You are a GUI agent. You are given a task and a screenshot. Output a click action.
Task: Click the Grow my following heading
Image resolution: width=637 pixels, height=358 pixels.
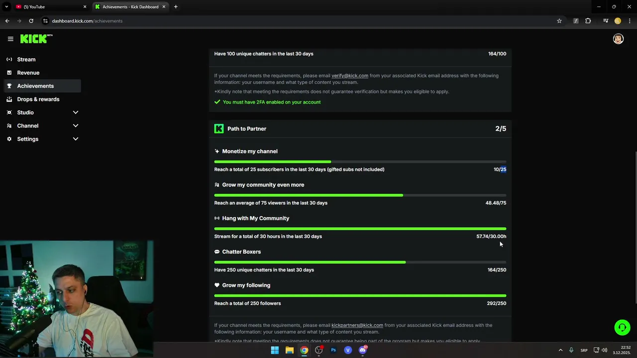point(246,285)
